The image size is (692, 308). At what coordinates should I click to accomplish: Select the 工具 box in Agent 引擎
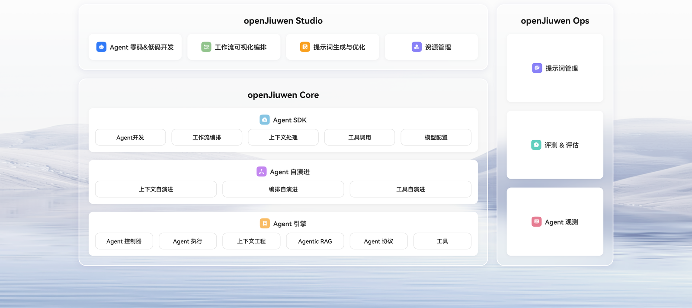coord(442,241)
